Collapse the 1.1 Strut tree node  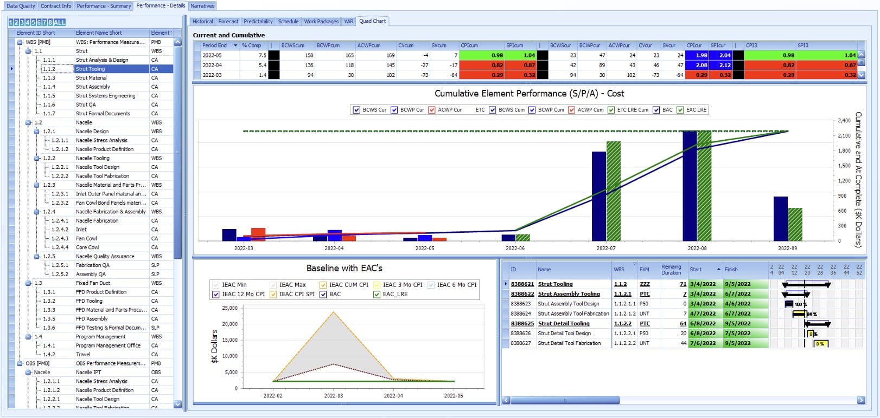(x=29, y=51)
